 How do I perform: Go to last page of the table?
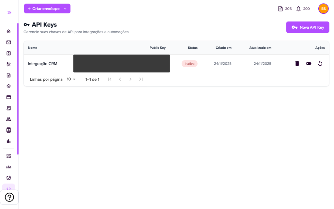[x=141, y=79]
